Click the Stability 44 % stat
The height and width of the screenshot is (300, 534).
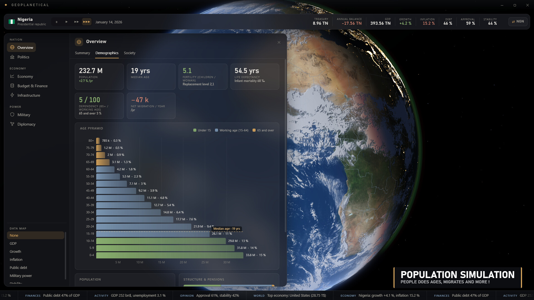[x=490, y=22]
